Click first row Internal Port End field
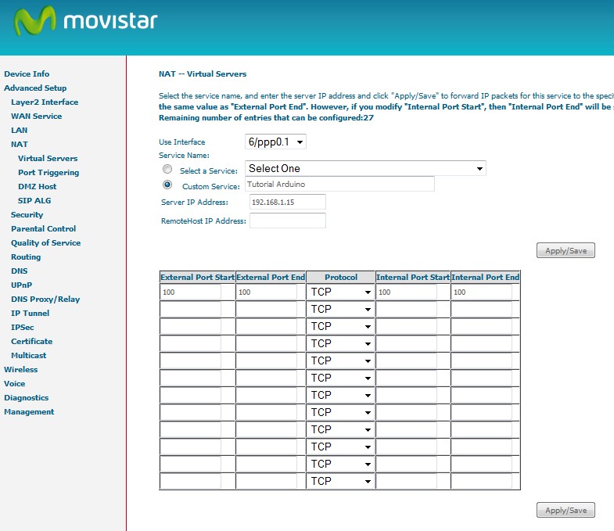The height and width of the screenshot is (531, 614). pyautogui.click(x=481, y=292)
